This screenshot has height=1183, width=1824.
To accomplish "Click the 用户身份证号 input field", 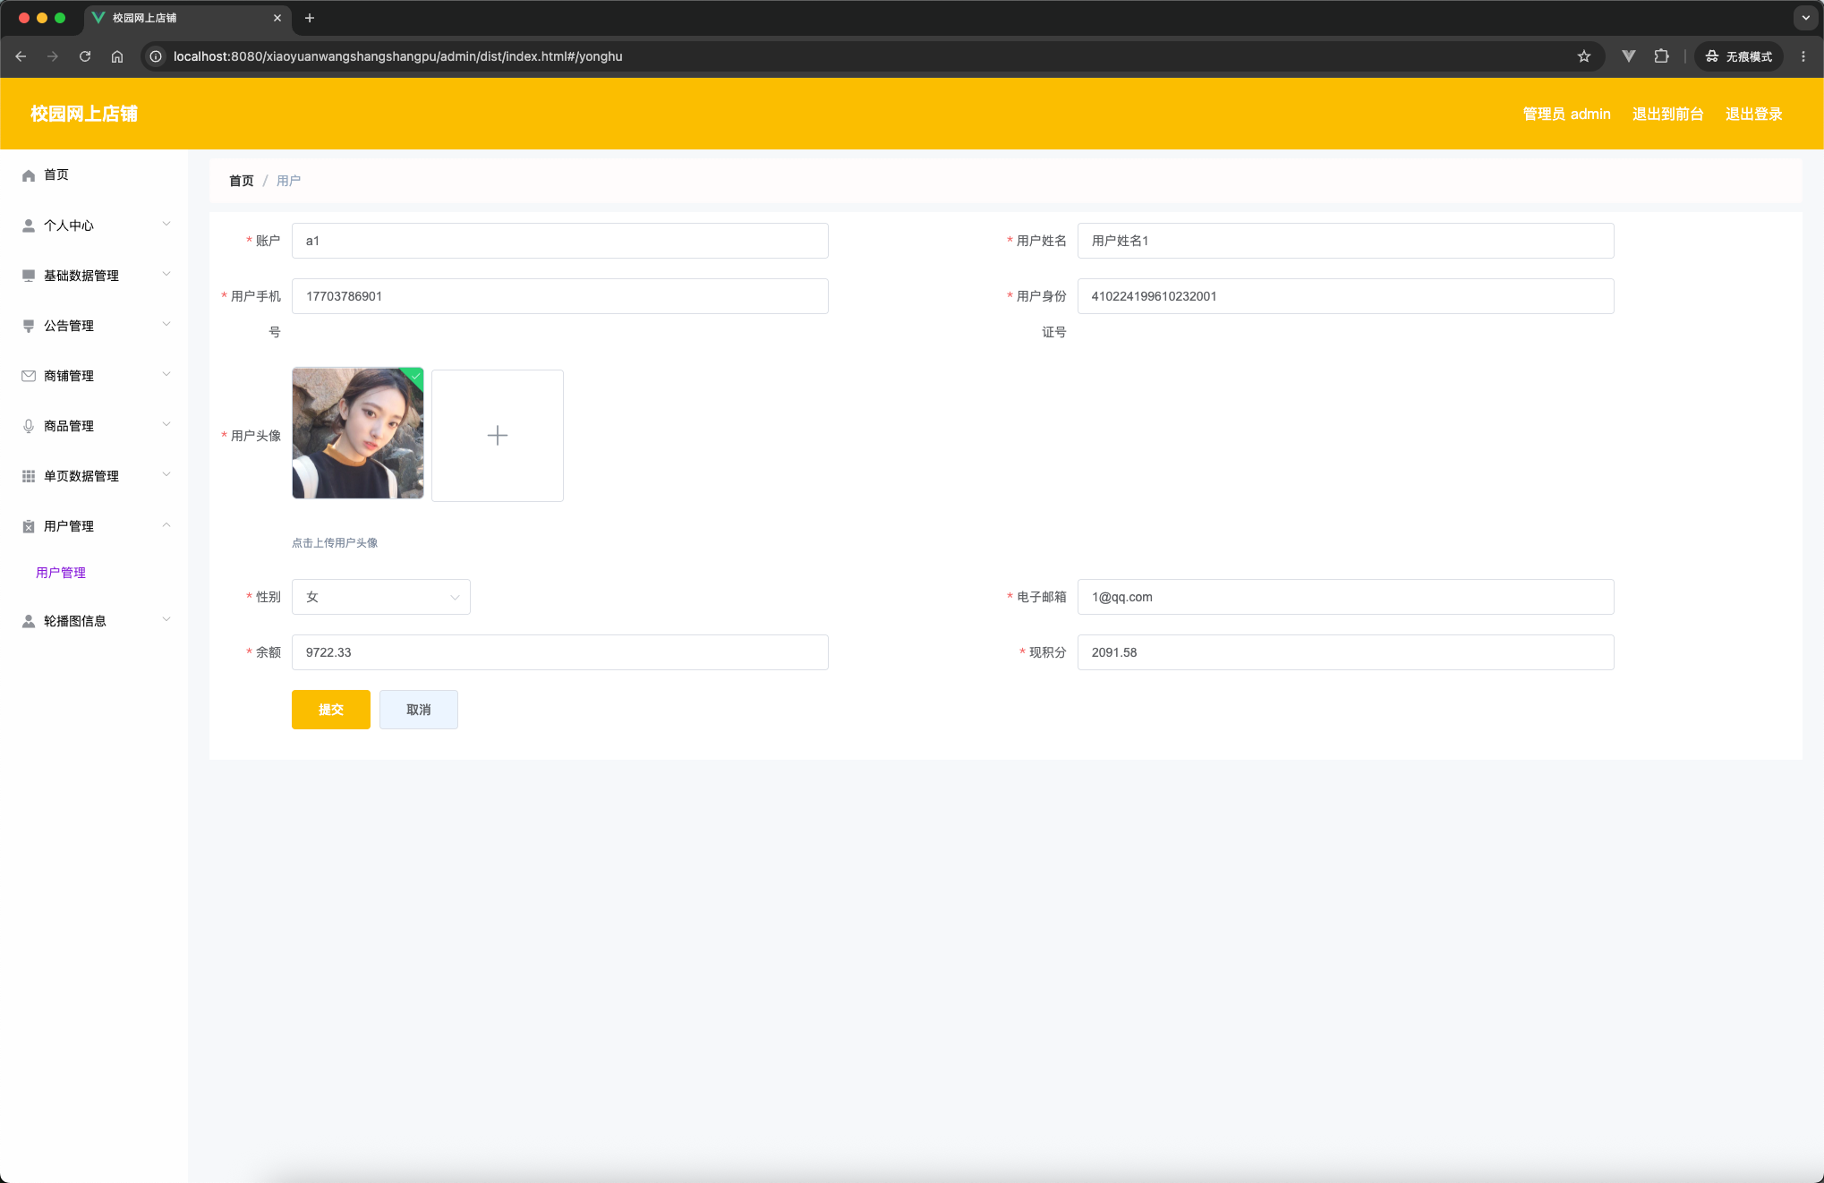I will [x=1346, y=296].
